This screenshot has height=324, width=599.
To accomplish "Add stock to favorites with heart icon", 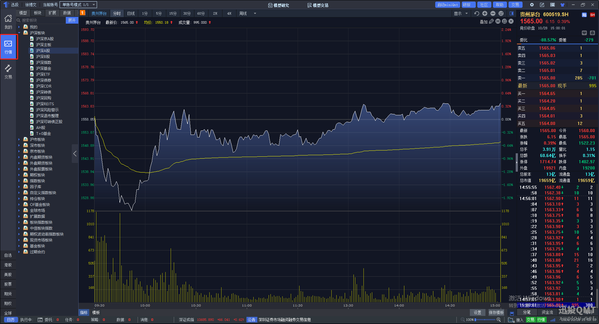I will (584, 33).
